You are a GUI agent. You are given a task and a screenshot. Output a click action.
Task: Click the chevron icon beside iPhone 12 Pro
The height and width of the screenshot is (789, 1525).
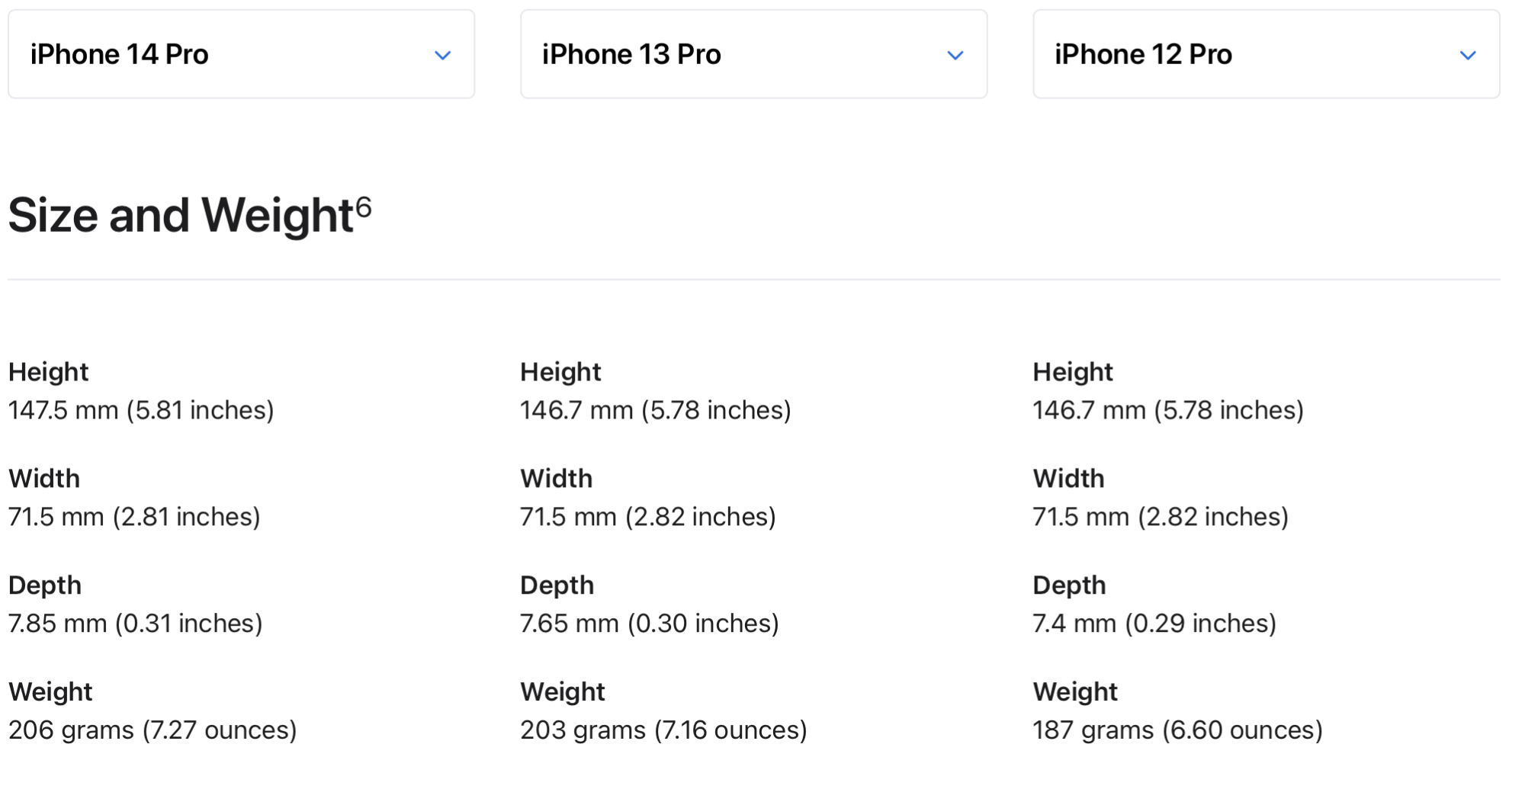(x=1467, y=56)
